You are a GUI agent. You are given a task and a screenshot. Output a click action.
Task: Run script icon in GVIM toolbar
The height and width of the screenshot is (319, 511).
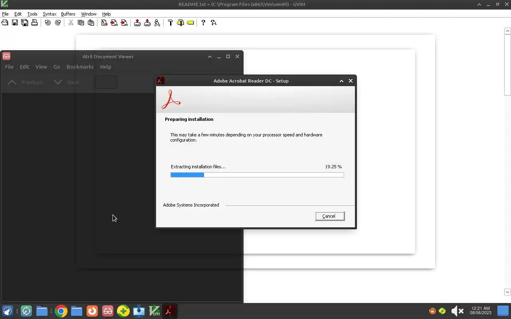[157, 23]
